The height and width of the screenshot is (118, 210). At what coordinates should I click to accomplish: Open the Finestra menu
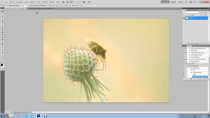click(x=52, y=2)
